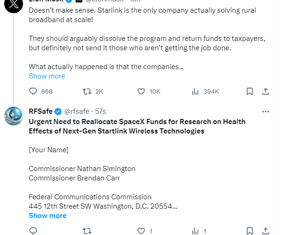
Task: Repost the RFSafe tweet
Action: click(x=87, y=231)
